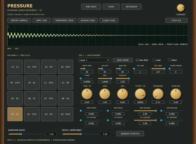Screen dimensions: 196x144
Task: Click the DURATION RATIO slider
Action: [27, 134]
